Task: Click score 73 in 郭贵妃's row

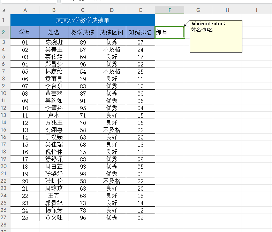Action: point(83,203)
